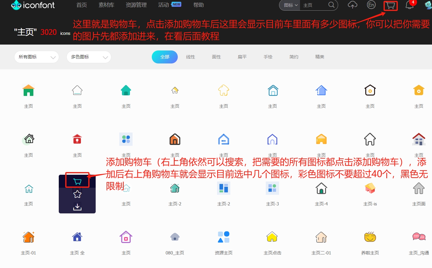Open the notification bell with badge 4

(409, 5)
